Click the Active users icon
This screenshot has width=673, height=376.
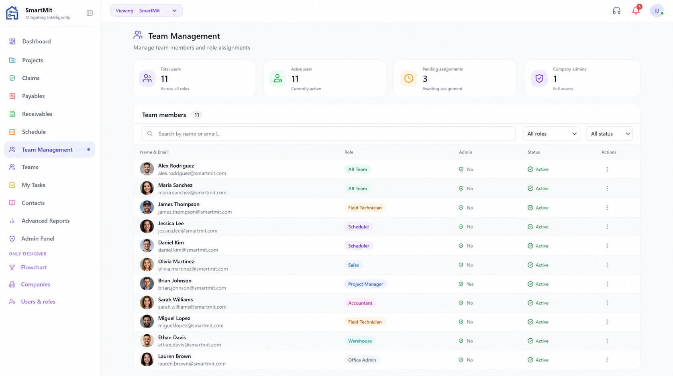(277, 78)
